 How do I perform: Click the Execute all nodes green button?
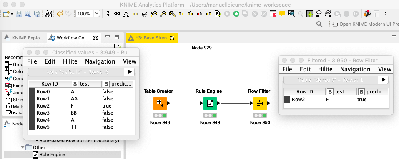pyautogui.click(x=236, y=14)
